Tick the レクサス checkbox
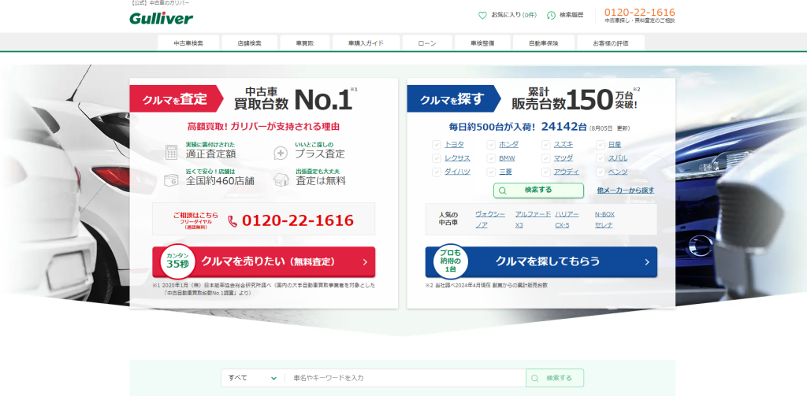Screen dimensions: 807x407 [x=437, y=158]
